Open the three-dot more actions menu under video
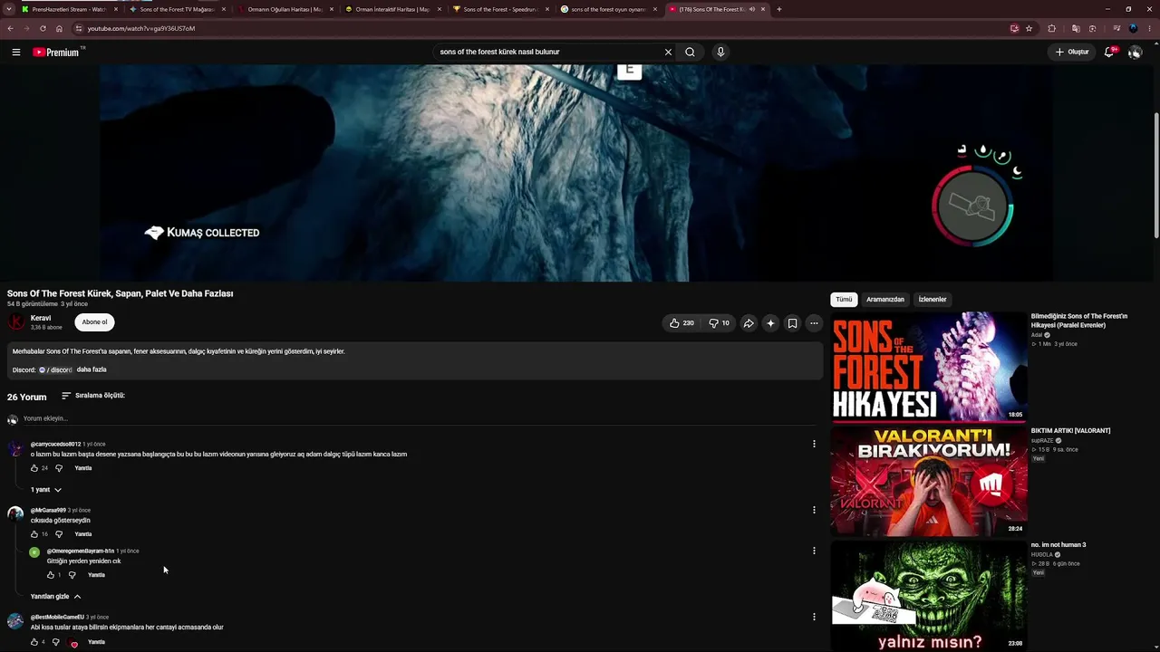This screenshot has height=652, width=1160. click(814, 322)
